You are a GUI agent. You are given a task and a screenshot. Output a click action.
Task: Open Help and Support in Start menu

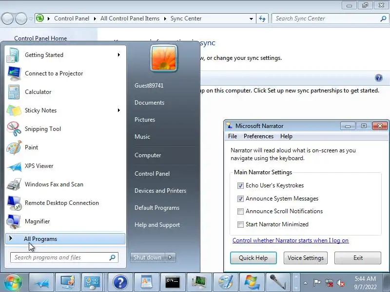157,225
